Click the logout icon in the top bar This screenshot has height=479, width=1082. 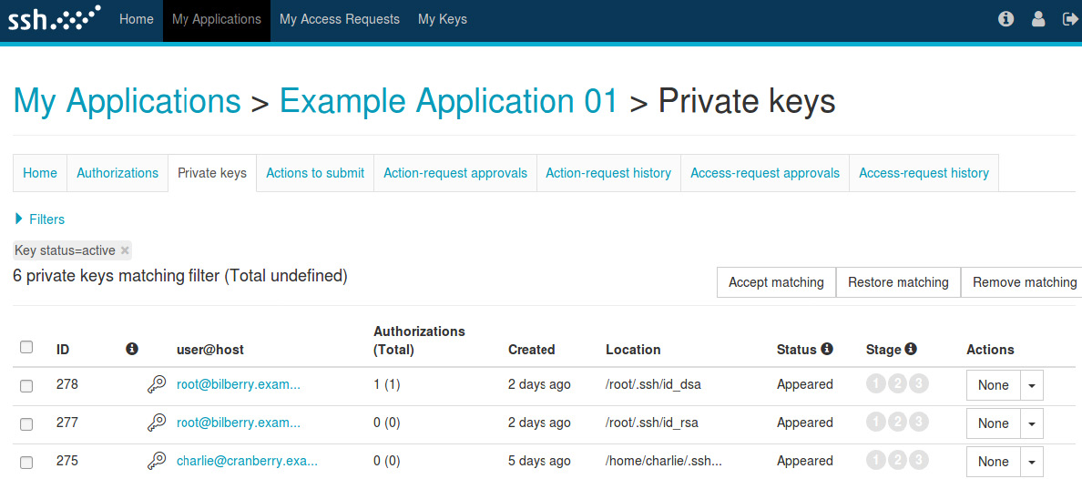click(x=1069, y=19)
